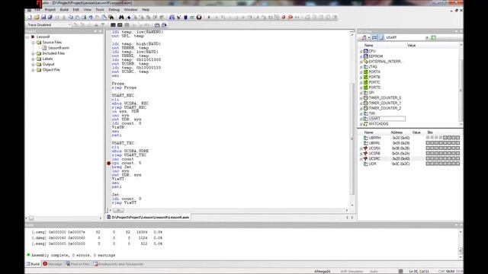The width and height of the screenshot is (488, 274).
Task: Click the Undo arrow icon in toolbar
Action: tap(91, 17)
